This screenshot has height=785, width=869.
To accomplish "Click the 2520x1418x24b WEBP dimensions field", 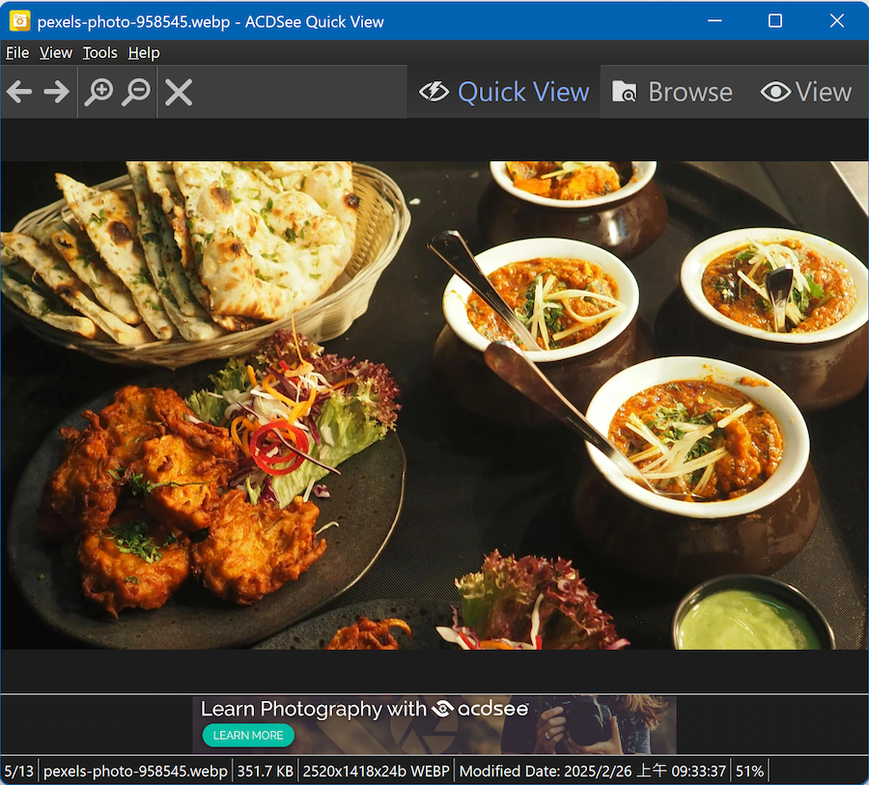I will [x=377, y=771].
